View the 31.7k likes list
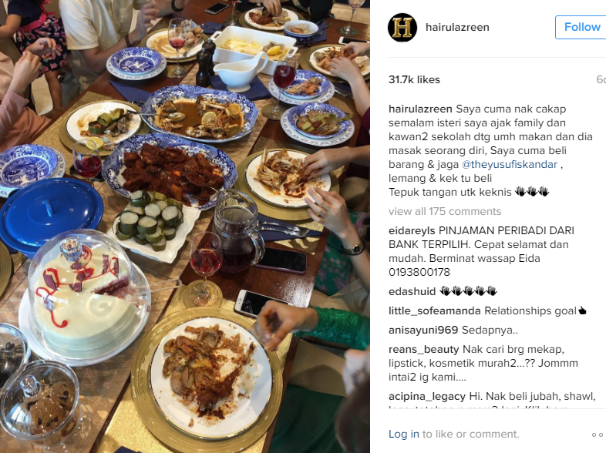The image size is (606, 453). point(414,79)
